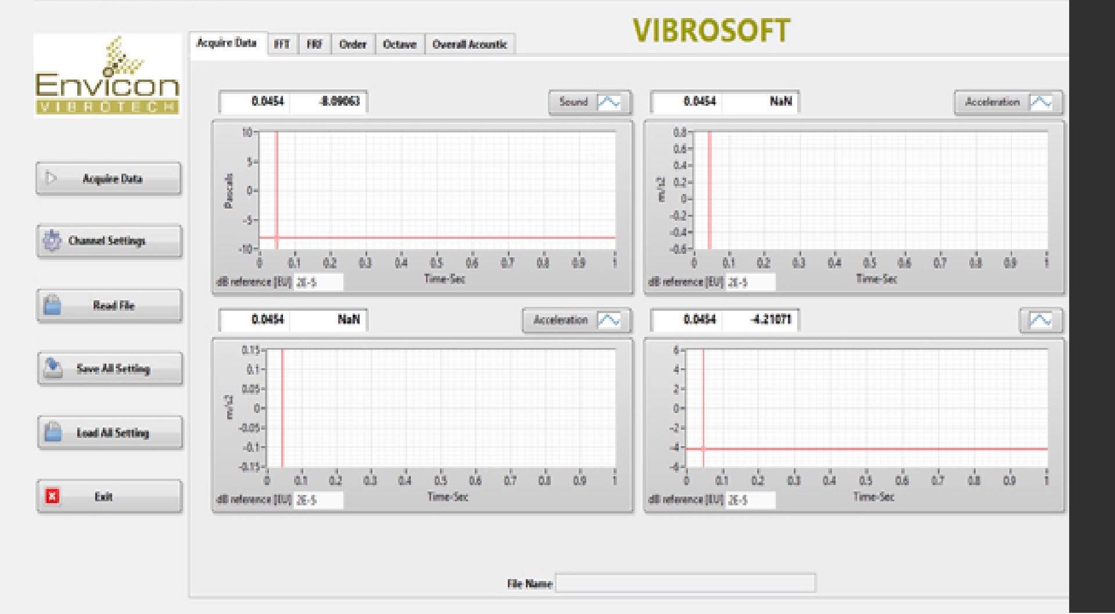The width and height of the screenshot is (1115, 614).
Task: Click dB reference field under Sound graph
Action: (318, 282)
